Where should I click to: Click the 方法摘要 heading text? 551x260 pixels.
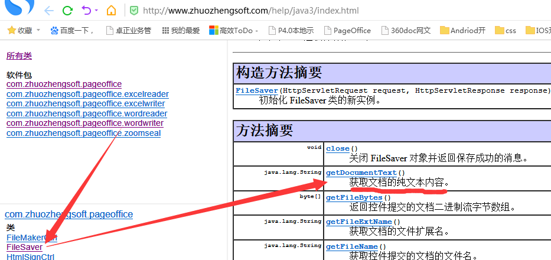coord(265,130)
